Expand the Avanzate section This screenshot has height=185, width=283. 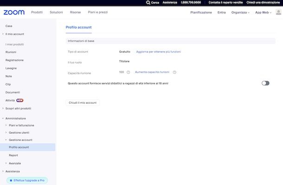click(x=6, y=163)
